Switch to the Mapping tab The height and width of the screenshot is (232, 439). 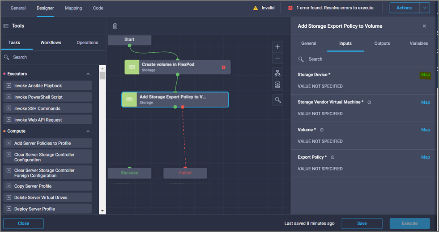(x=73, y=8)
